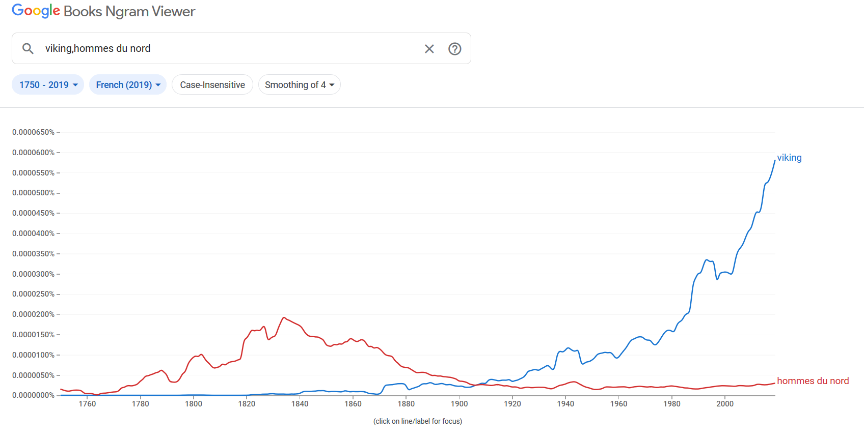Click the red line bump near 1800

[201, 355]
